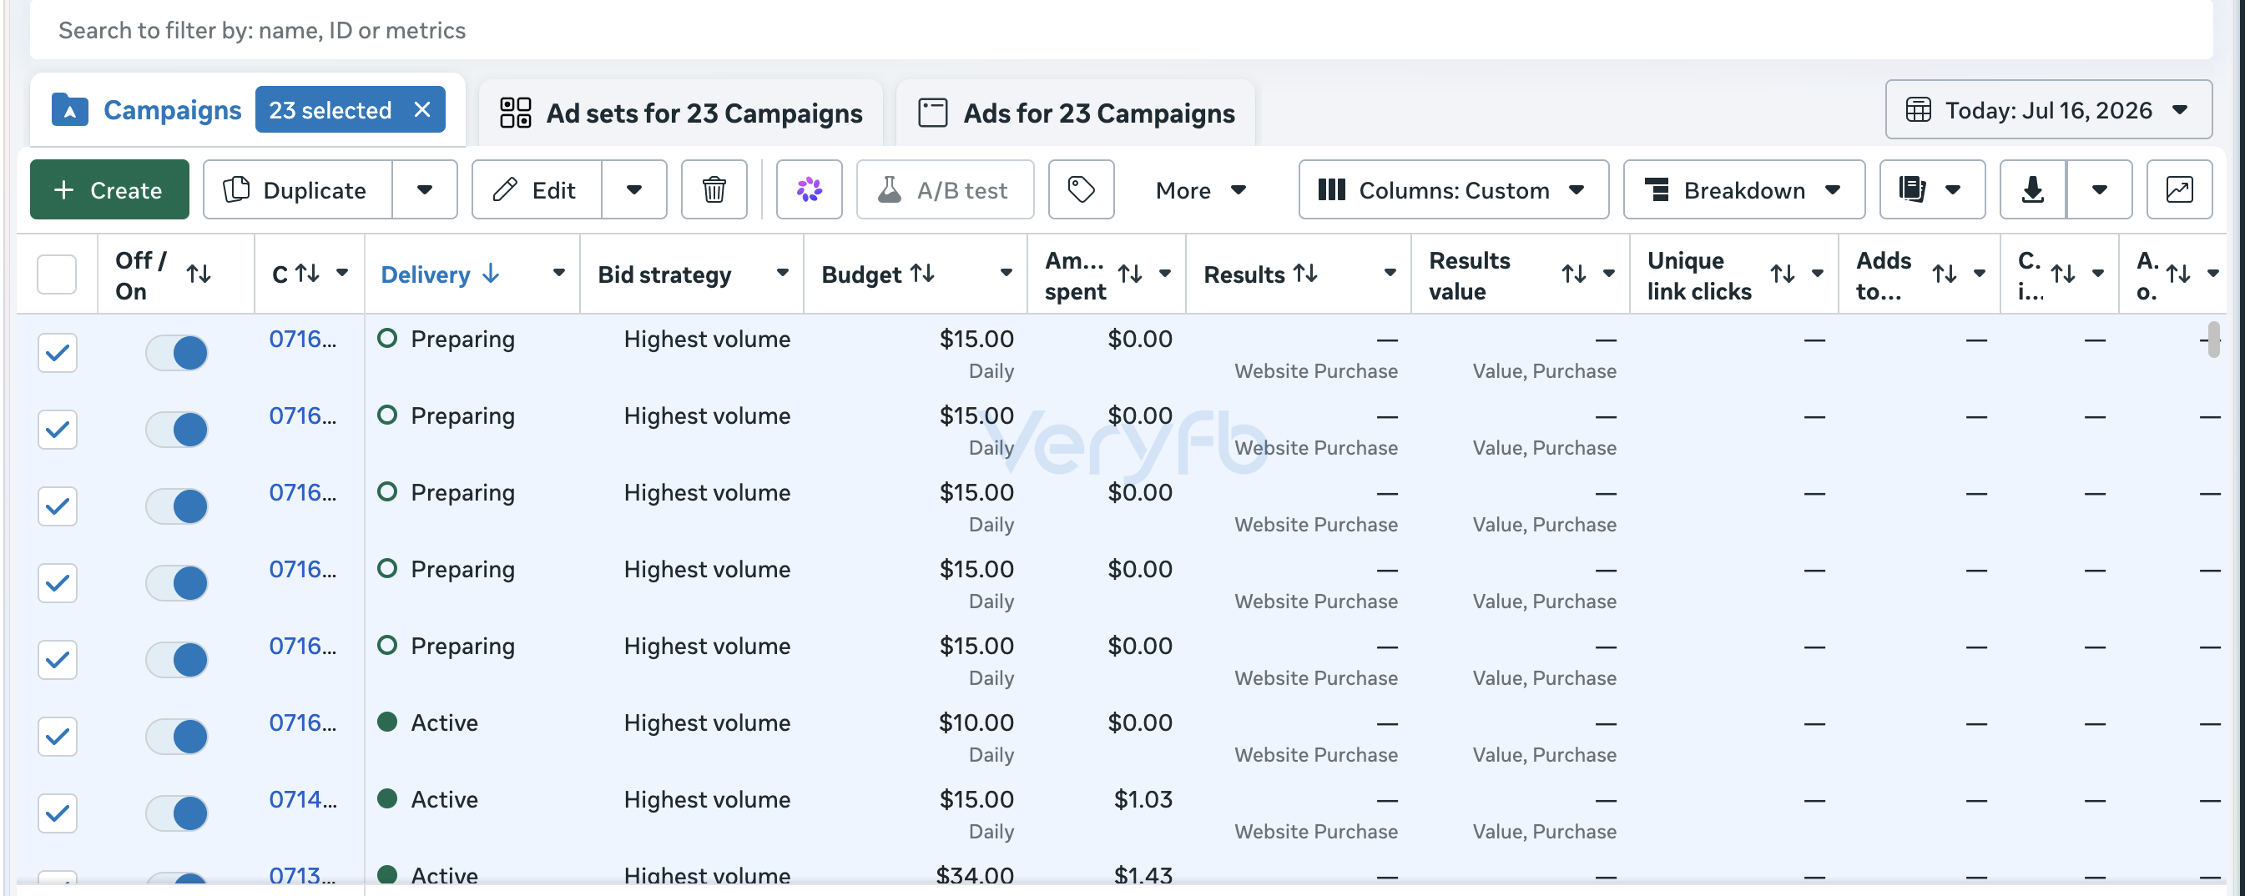Open the charts view icon
The height and width of the screenshot is (896, 2245).
[x=2179, y=189]
